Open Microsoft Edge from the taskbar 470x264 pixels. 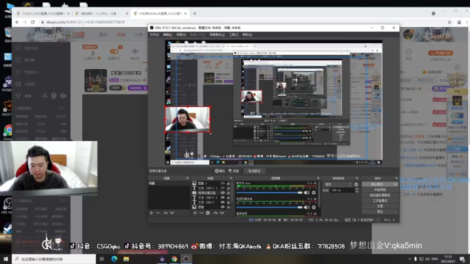(114, 259)
